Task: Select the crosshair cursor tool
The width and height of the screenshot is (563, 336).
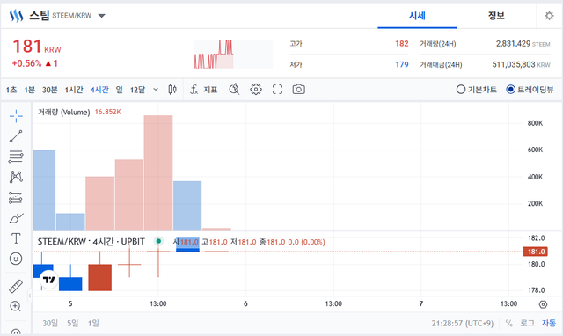Action: click(16, 116)
